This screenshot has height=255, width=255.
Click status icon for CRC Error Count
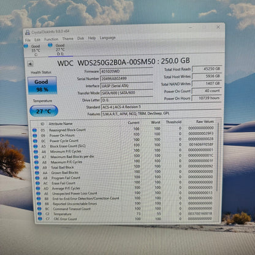(40, 219)
